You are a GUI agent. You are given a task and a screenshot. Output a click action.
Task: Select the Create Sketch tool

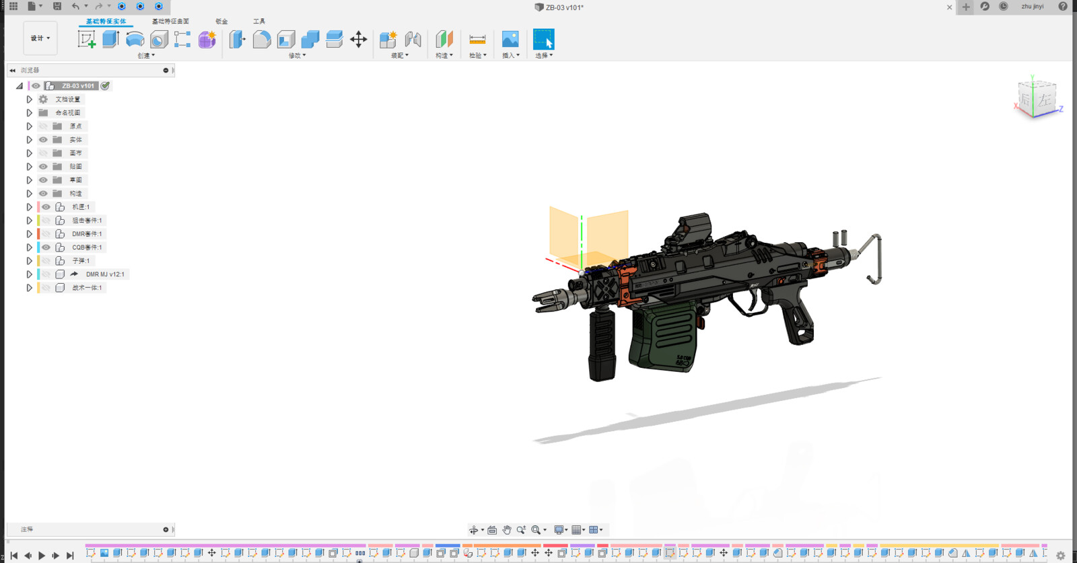(87, 39)
